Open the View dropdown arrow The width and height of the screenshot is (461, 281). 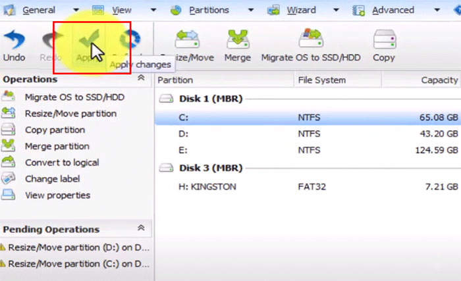pyautogui.click(x=153, y=11)
